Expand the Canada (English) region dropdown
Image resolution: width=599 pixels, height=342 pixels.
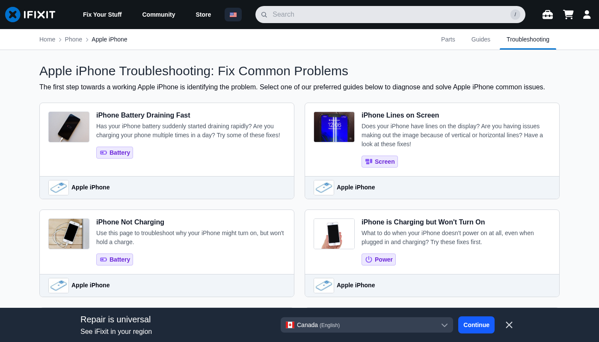pos(367,325)
